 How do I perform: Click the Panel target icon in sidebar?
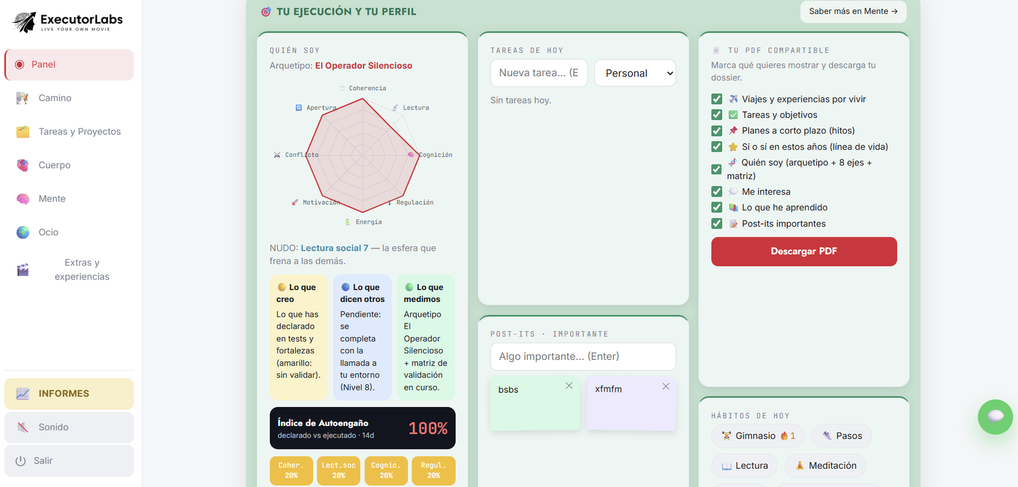point(20,65)
